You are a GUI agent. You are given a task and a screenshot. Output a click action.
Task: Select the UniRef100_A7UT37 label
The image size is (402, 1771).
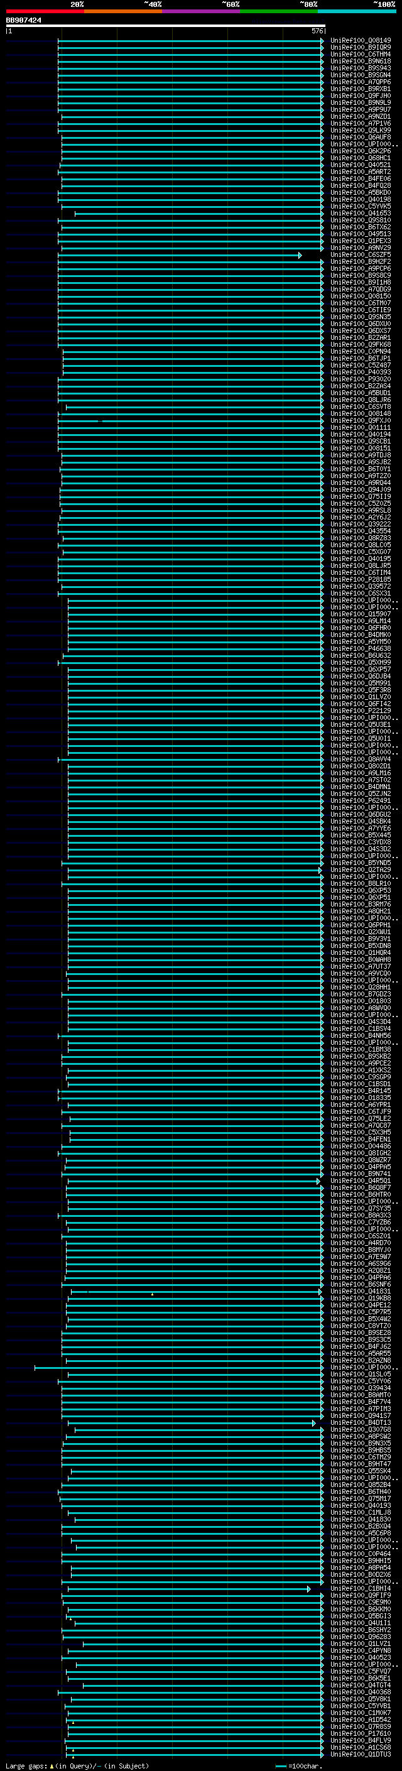pos(361,967)
